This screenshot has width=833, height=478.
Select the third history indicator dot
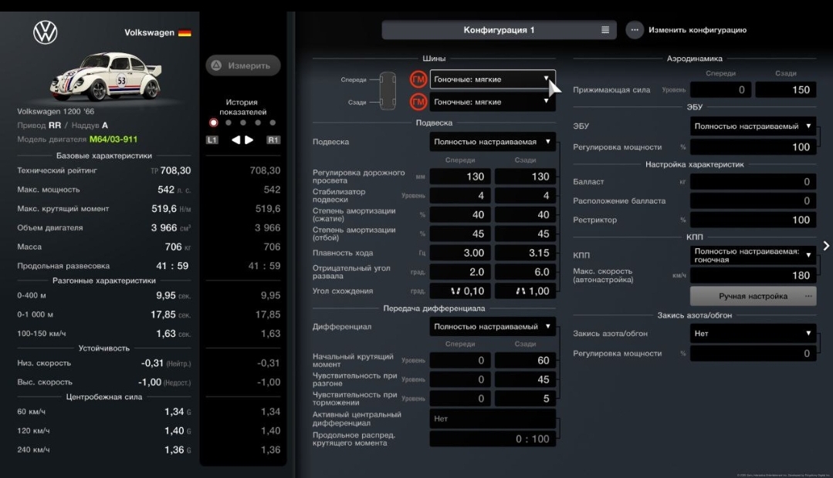click(242, 123)
